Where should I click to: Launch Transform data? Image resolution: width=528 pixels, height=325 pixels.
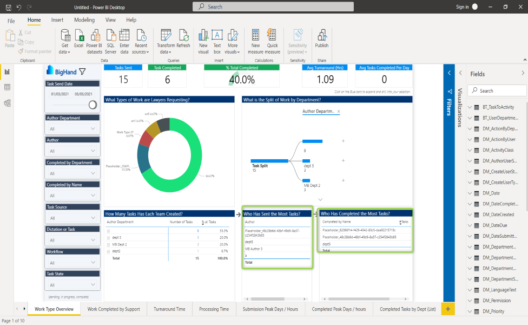(x=166, y=42)
